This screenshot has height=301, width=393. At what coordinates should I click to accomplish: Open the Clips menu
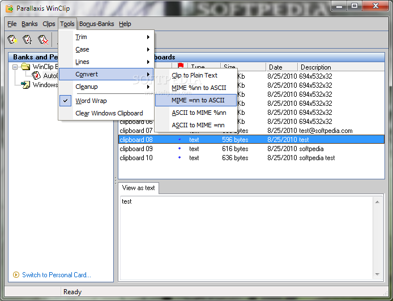[49, 24]
